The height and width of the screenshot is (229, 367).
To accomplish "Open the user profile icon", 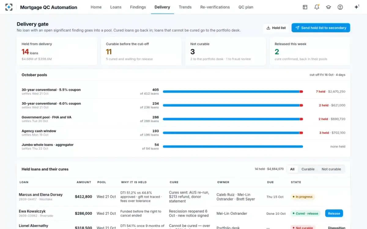I will pos(340,7).
